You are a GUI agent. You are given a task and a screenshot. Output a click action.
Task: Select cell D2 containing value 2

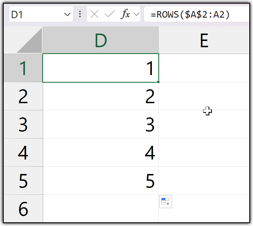click(x=101, y=96)
